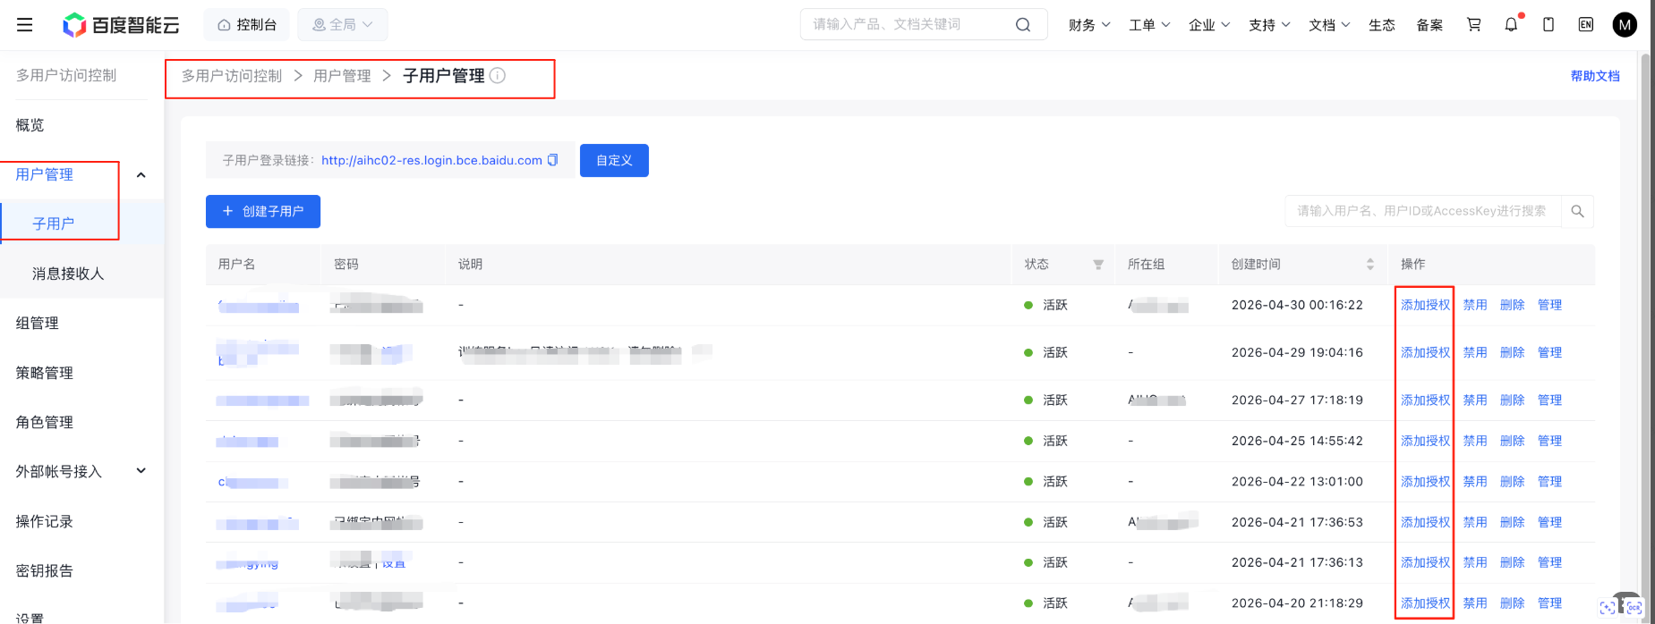This screenshot has height=624, width=1655.
Task: Expand the 支持 menu
Action: 1269,25
